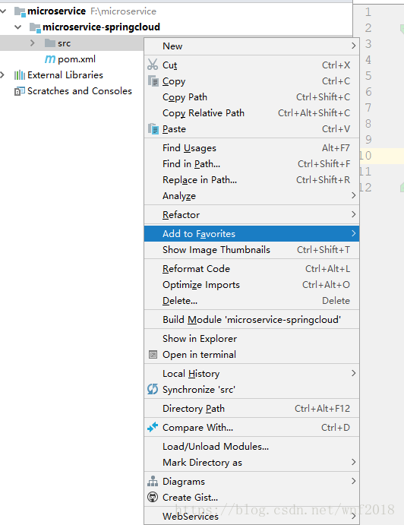Click the Create Gist GitHub icon

tap(153, 497)
